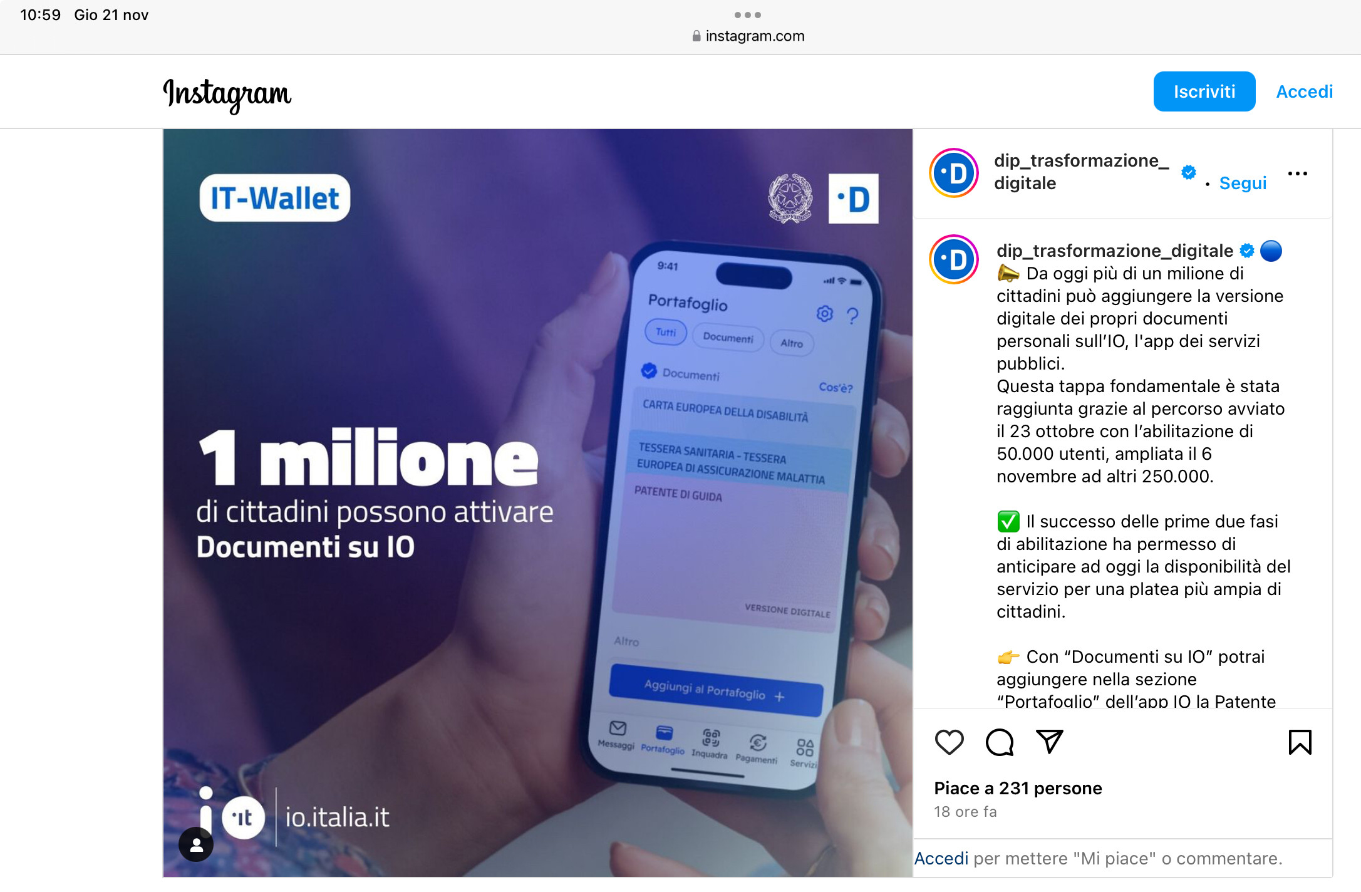View who liked: Piace a 231 persone
This screenshot has width=1361, height=892.
(x=1018, y=788)
